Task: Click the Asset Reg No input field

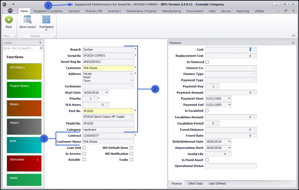Action: pyautogui.click(x=108, y=62)
